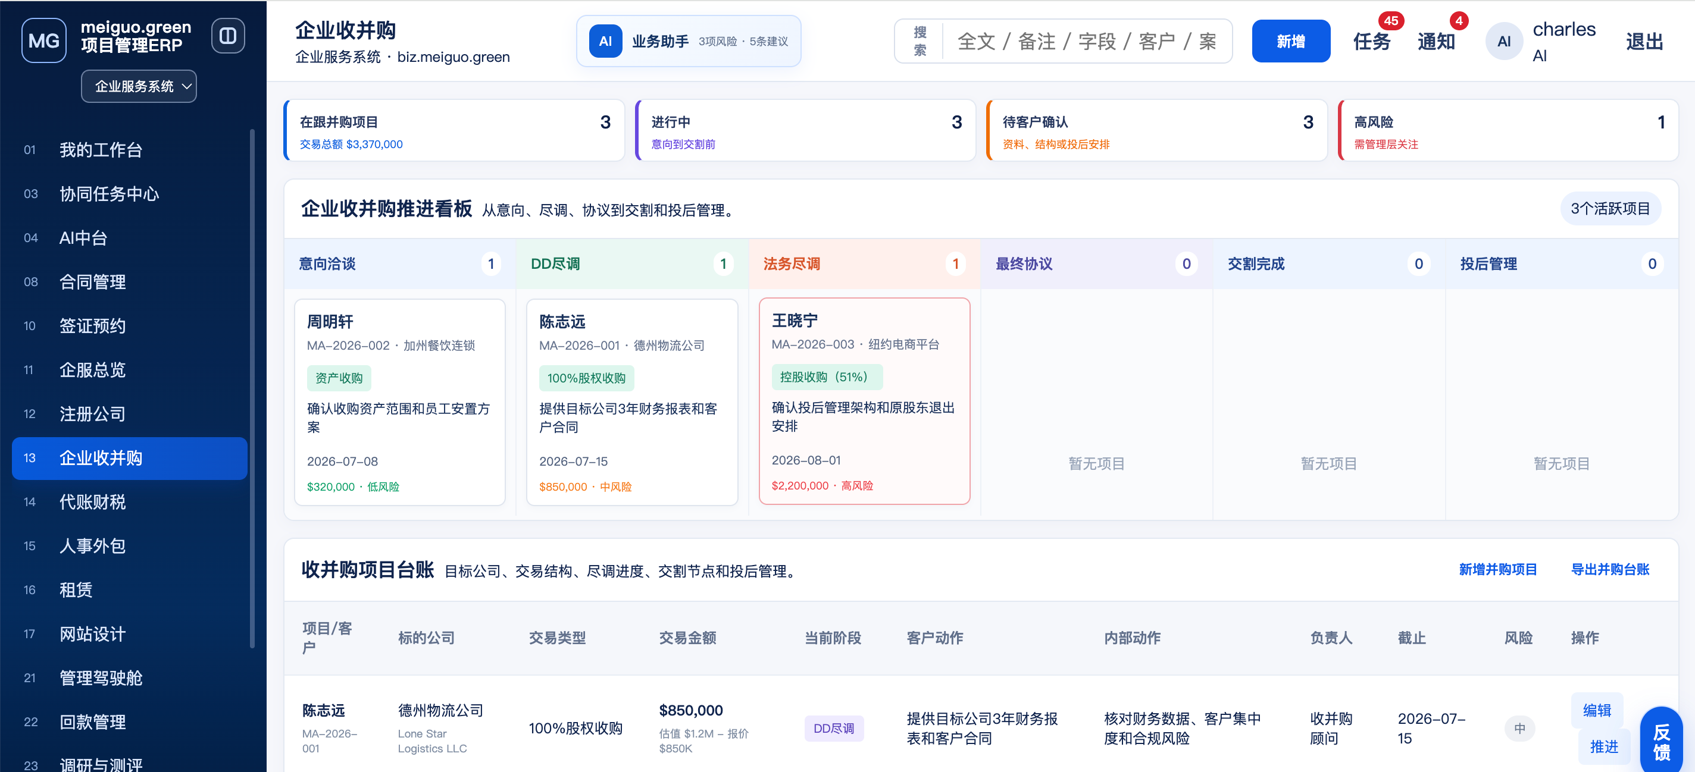Click $850,000 amount in table row
Image resolution: width=1695 pixels, height=772 pixels.
(x=691, y=710)
